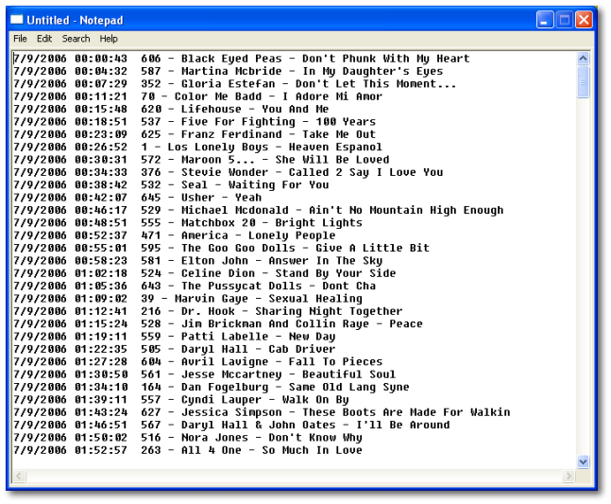Open the Help menu
Screen dimensions: 611x504
[109, 39]
